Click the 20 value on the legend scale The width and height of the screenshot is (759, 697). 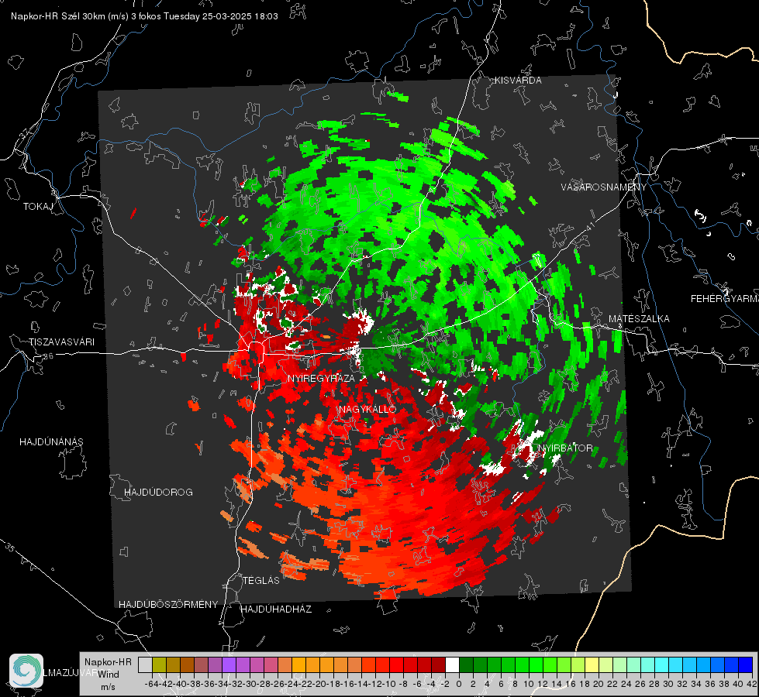(599, 684)
